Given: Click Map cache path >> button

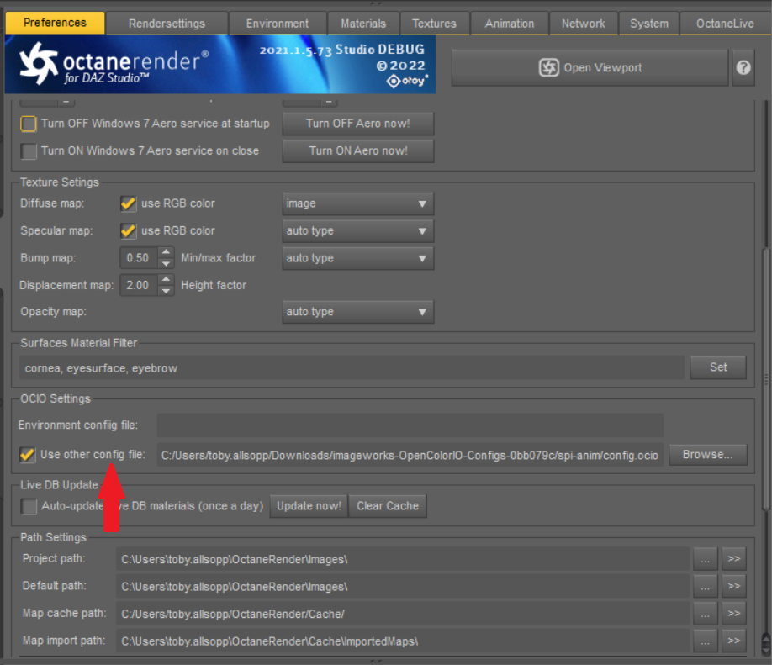Looking at the screenshot, I should click(733, 614).
